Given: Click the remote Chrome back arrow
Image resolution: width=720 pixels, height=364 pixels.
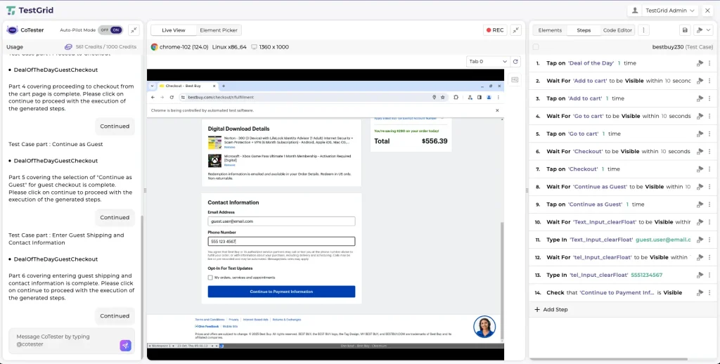Looking at the screenshot, I should point(153,97).
